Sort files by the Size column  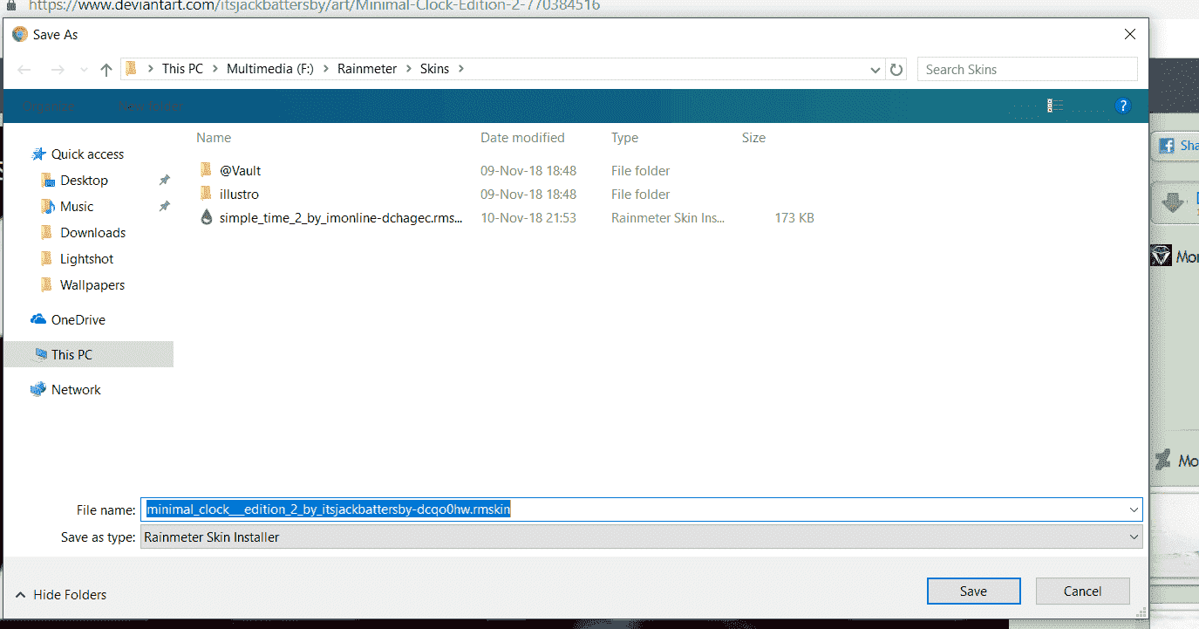click(753, 138)
